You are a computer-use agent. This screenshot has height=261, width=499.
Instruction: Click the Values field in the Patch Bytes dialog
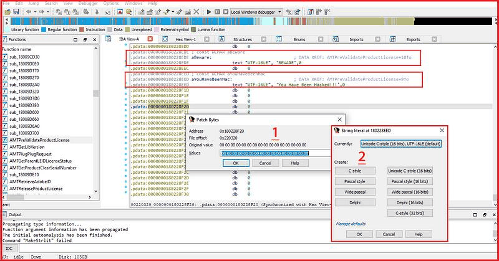point(275,153)
